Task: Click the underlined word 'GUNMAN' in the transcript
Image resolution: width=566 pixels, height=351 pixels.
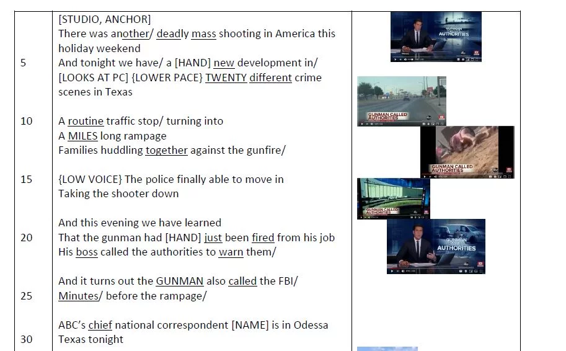Action: (179, 281)
